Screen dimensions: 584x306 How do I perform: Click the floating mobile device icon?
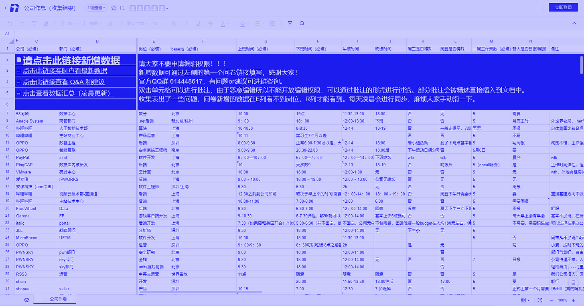pyautogui.click(x=574, y=283)
